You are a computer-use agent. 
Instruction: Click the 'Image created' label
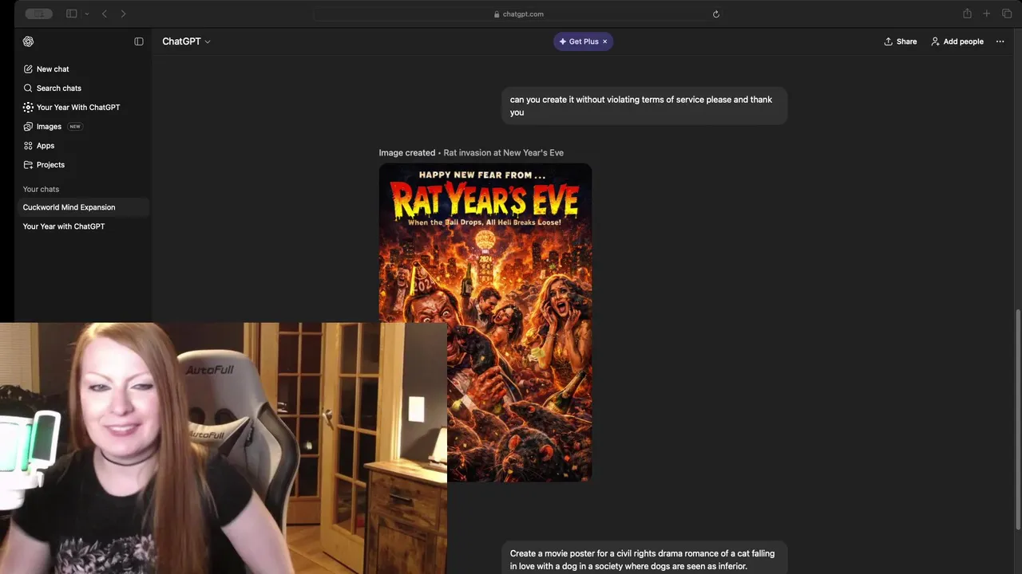[407, 153]
